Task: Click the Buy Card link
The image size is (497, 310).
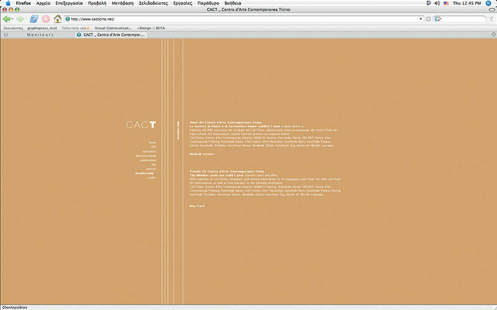Action: click(x=197, y=206)
